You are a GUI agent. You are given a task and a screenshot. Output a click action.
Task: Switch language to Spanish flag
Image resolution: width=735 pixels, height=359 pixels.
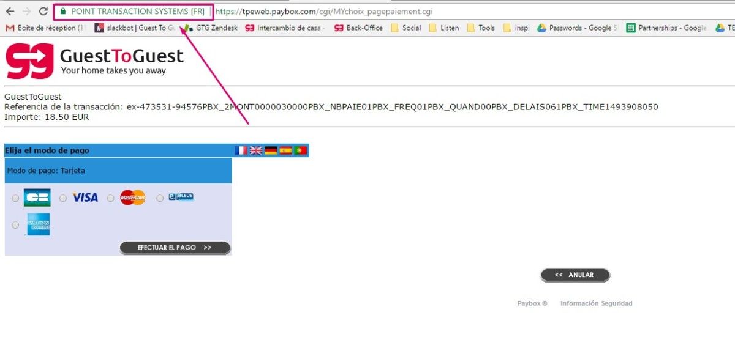point(285,150)
